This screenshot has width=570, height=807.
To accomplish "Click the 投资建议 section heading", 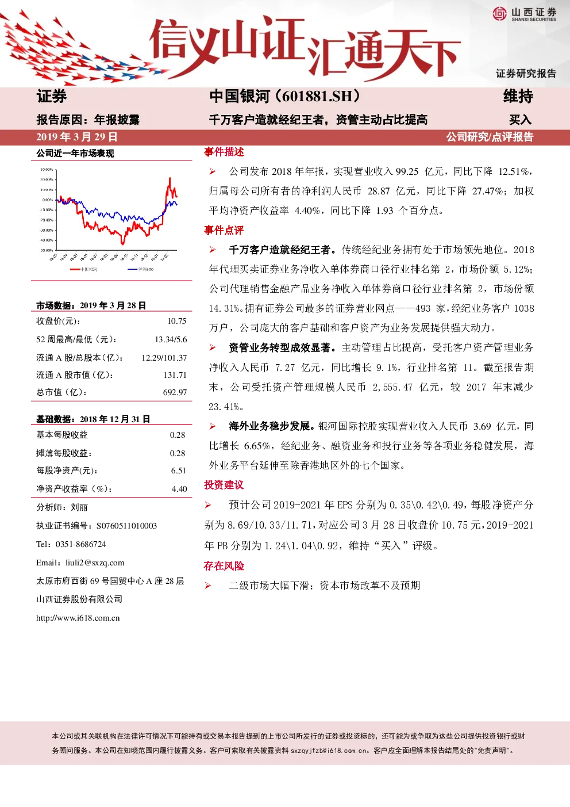I will (x=224, y=485).
